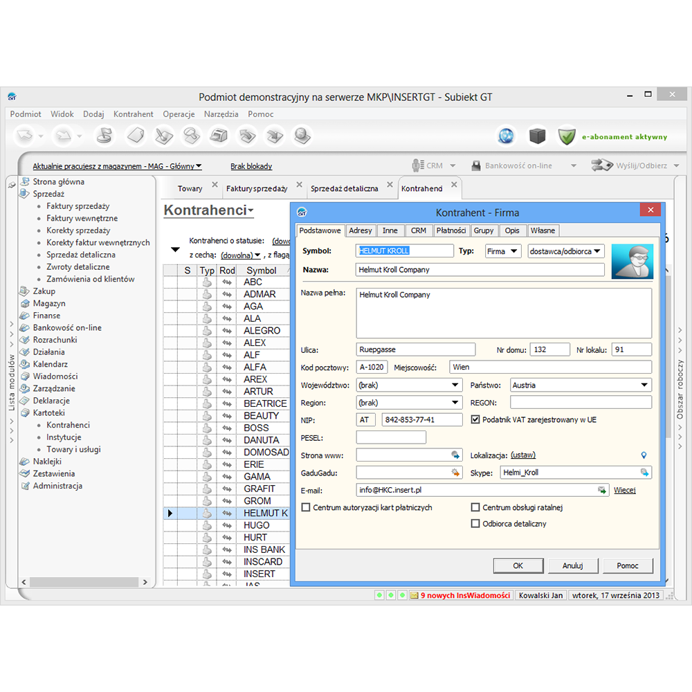Click the GaduGadu field icon
Viewport: 692px width, 692px height.
point(455,473)
